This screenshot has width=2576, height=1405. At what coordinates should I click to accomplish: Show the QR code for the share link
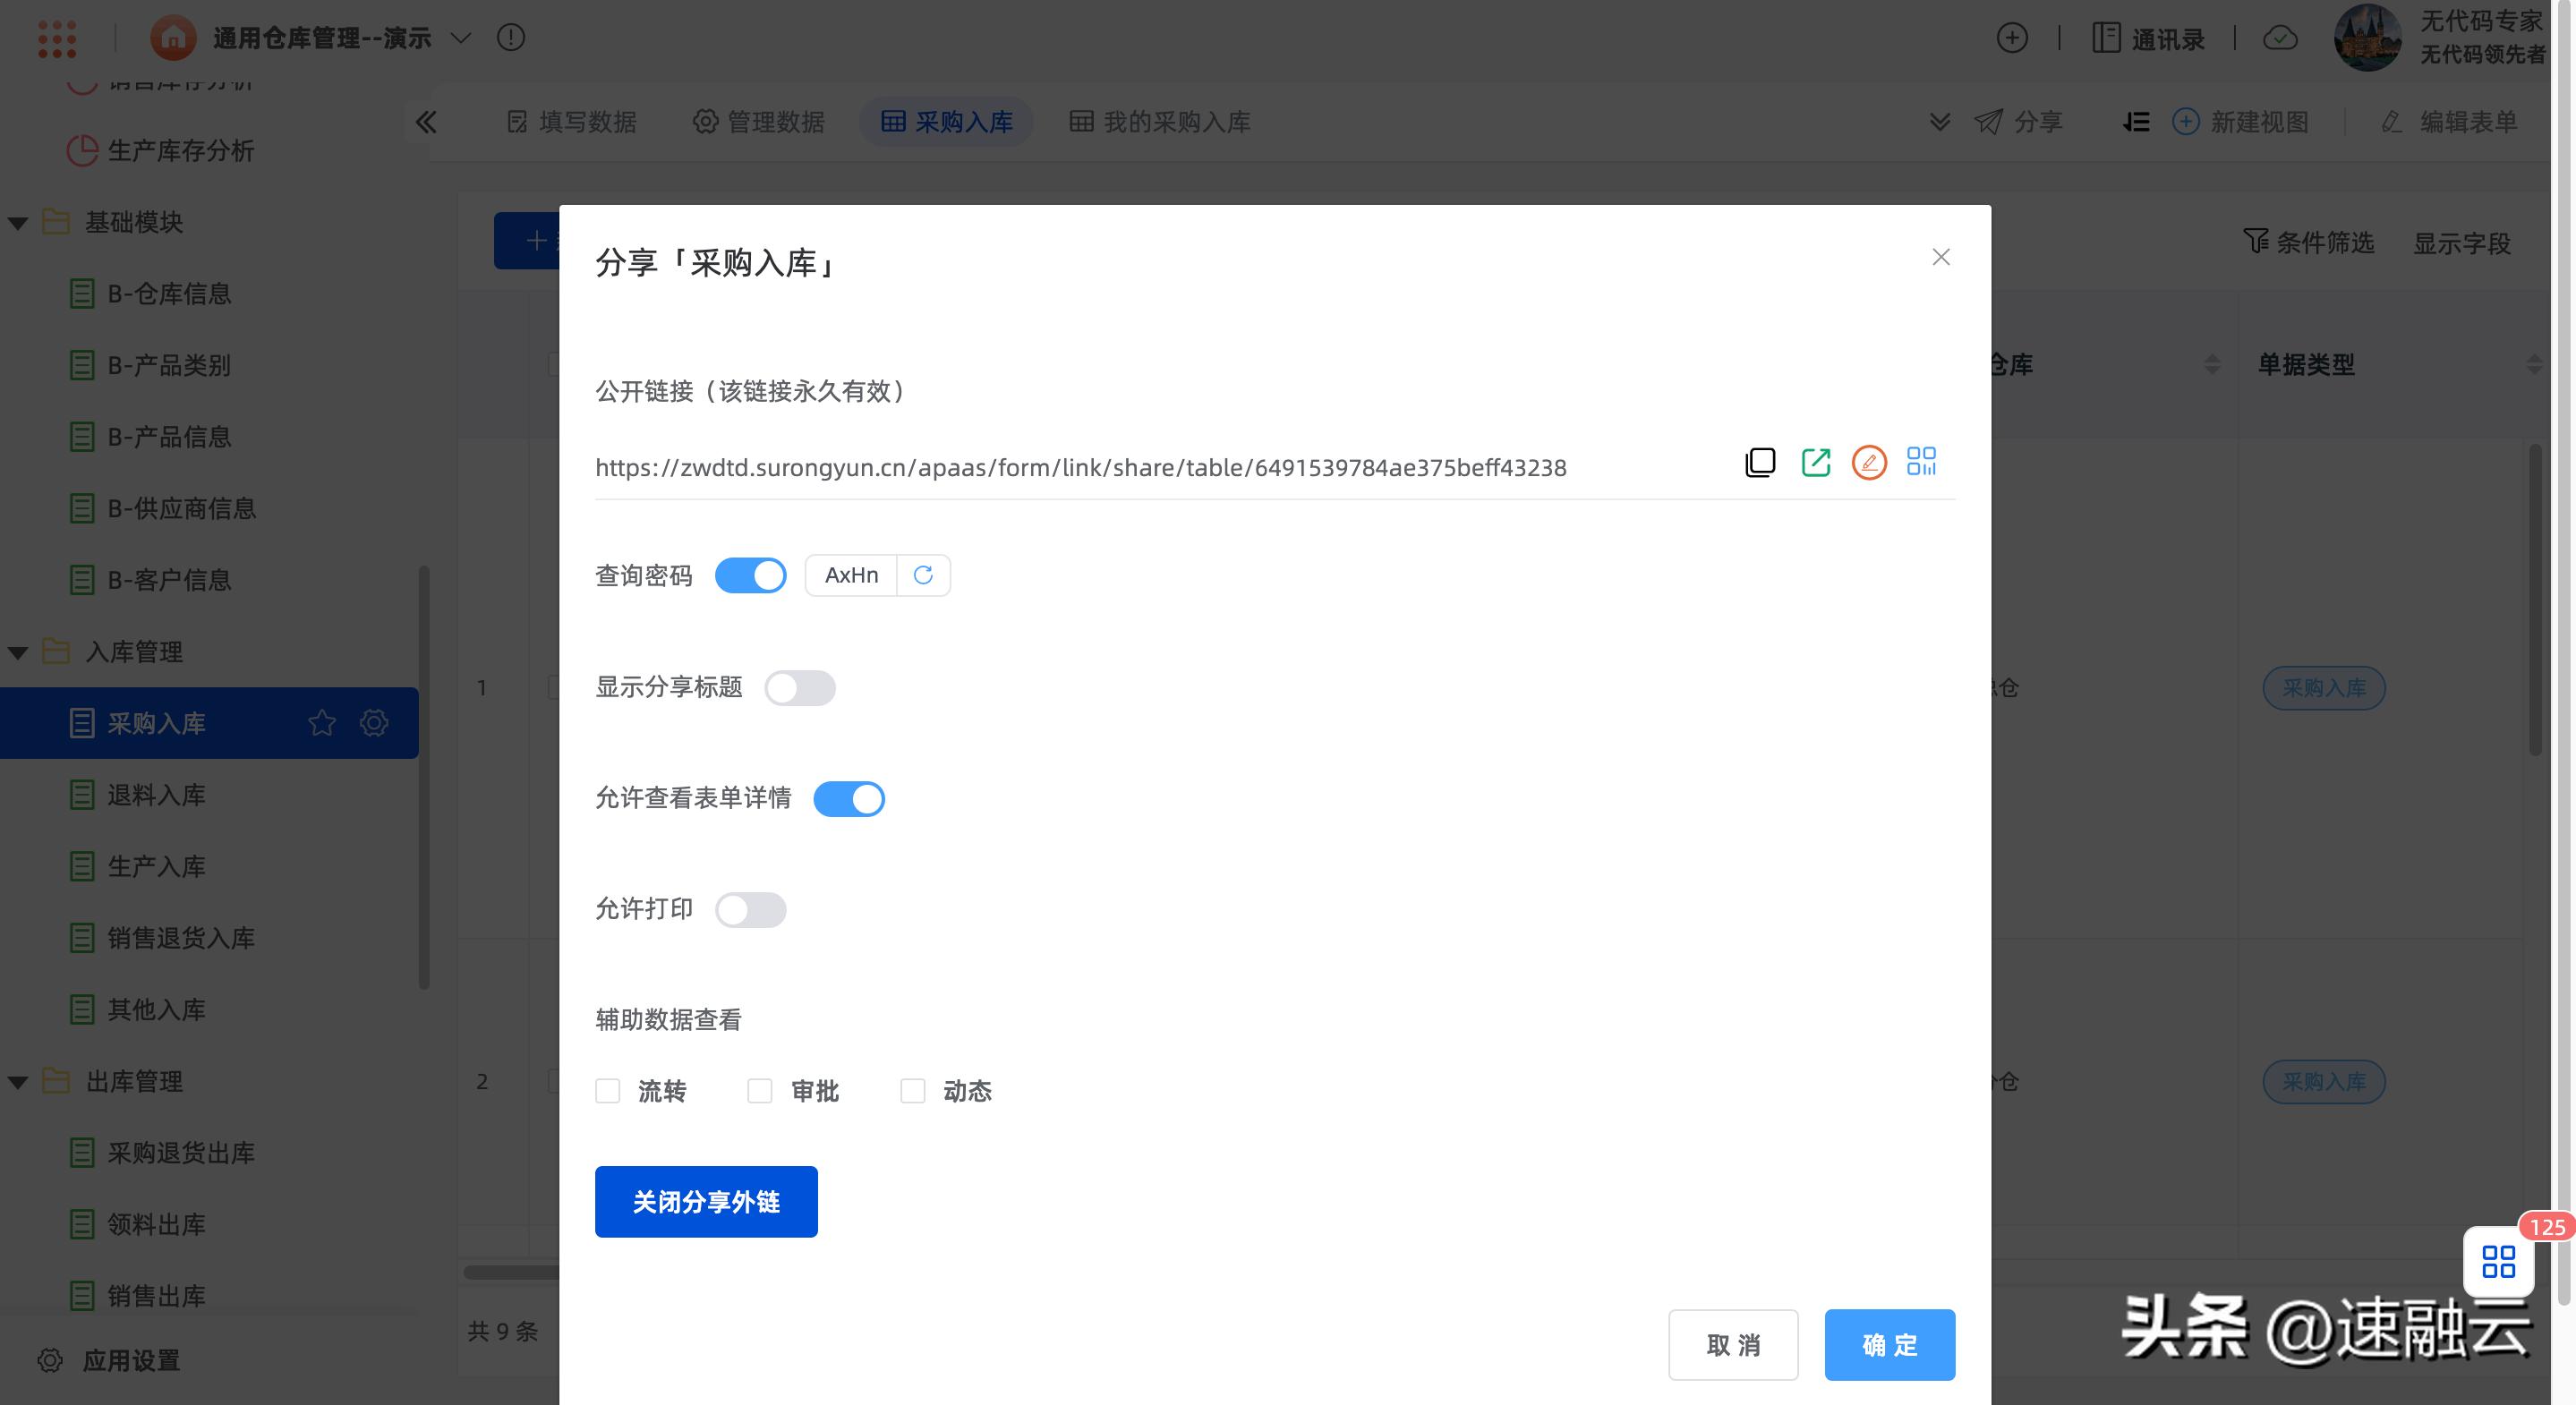click(1921, 461)
